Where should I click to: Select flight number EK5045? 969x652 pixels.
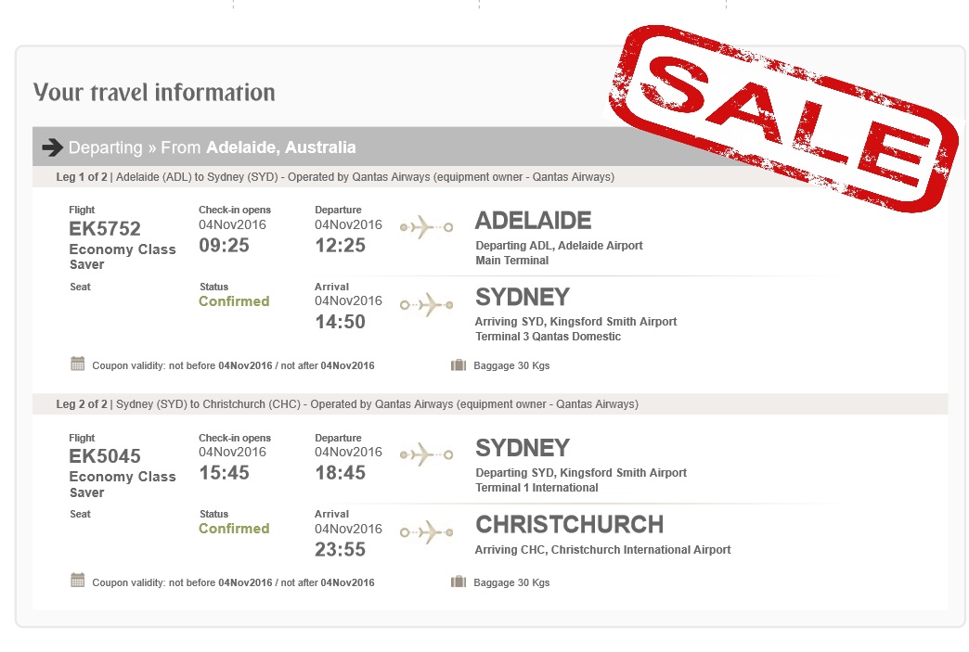[x=105, y=456]
